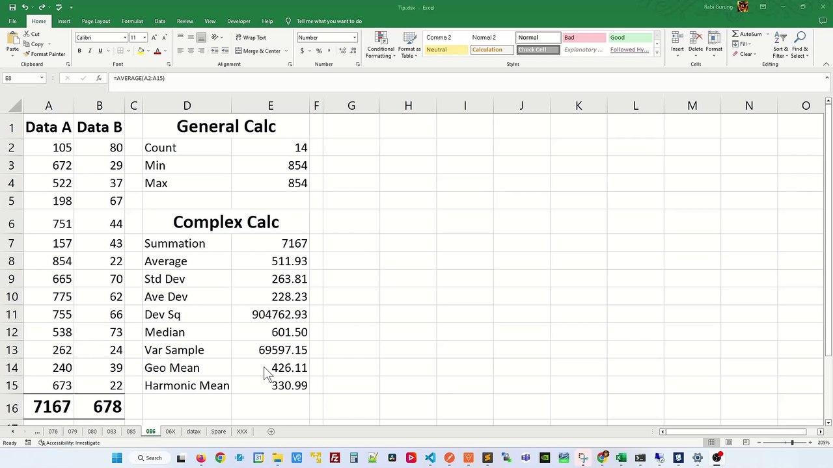Image resolution: width=833 pixels, height=468 pixels.
Task: Open Windows Start button on taskbar
Action: pos(116,458)
